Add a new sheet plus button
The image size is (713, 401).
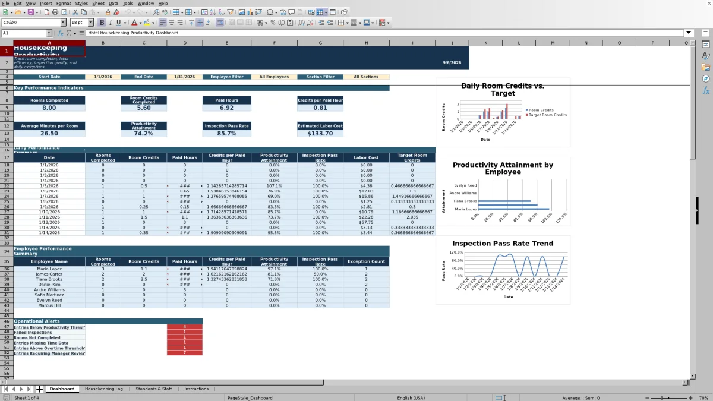[x=39, y=389]
